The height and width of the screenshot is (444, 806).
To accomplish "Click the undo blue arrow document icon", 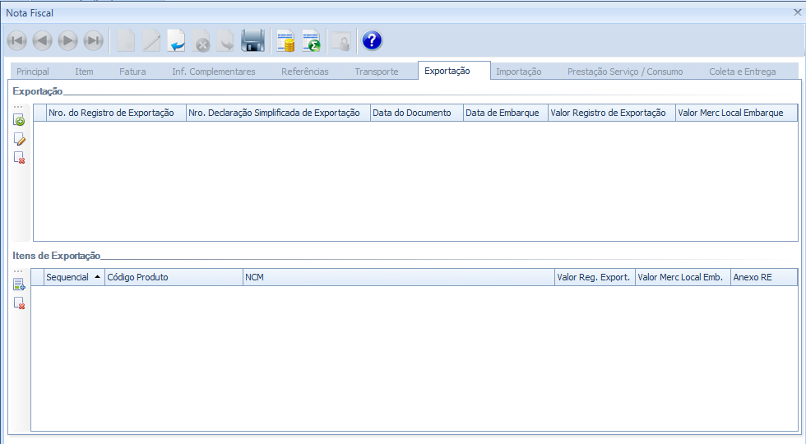I will [176, 40].
